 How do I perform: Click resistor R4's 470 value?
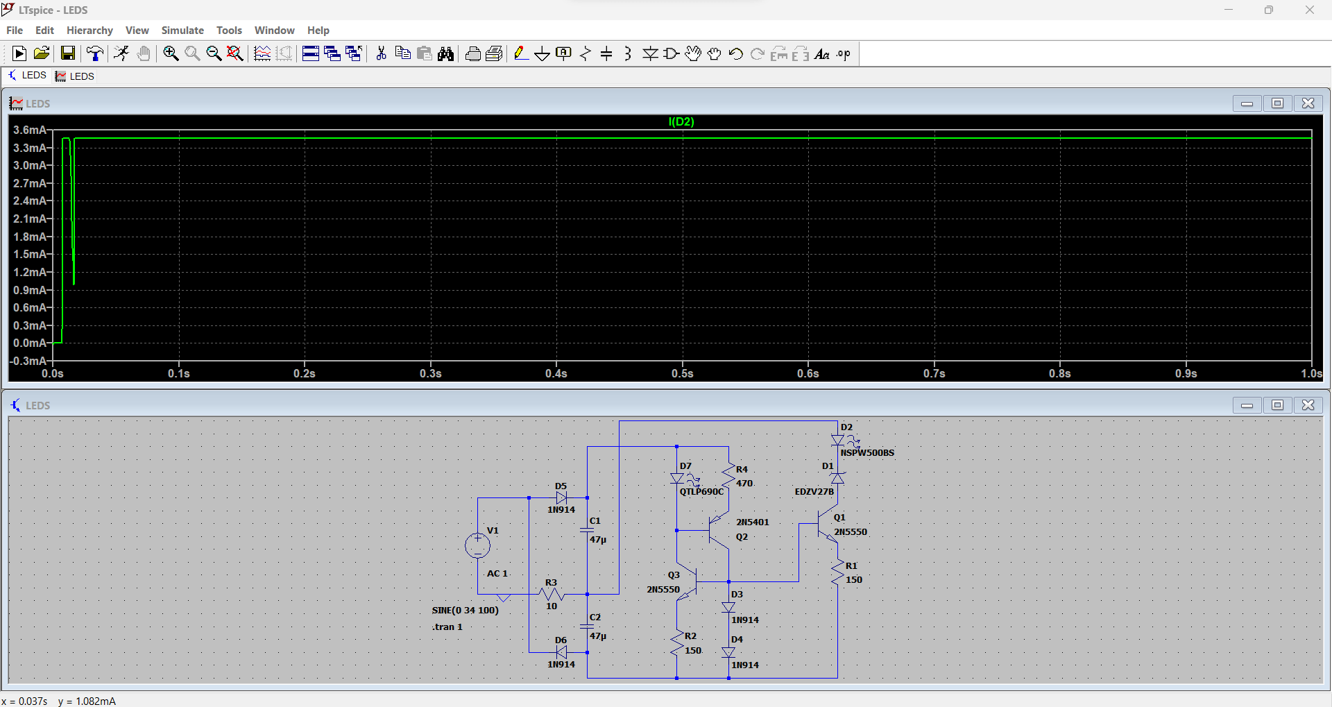[744, 484]
